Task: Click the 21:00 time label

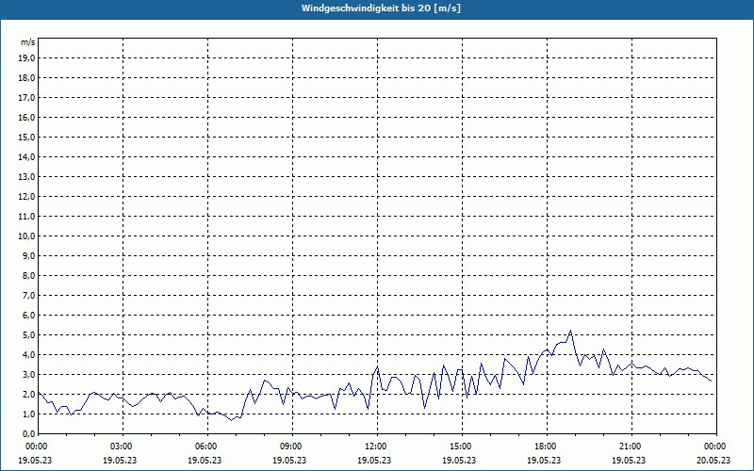Action: tap(631, 447)
